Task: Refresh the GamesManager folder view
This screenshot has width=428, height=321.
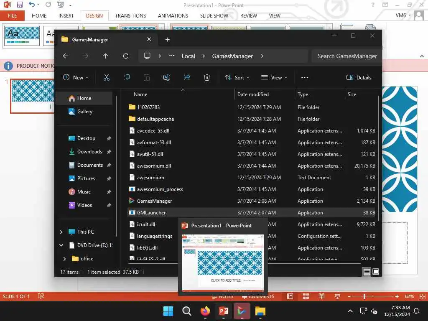Action: (125, 56)
